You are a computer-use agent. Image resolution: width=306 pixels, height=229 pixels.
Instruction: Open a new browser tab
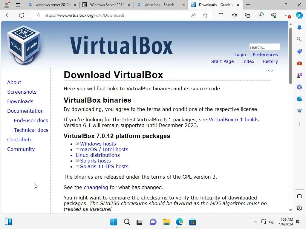pos(248,5)
